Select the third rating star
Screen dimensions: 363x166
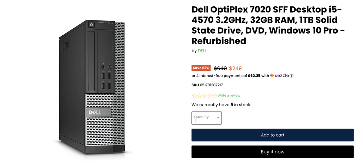(x=205, y=96)
